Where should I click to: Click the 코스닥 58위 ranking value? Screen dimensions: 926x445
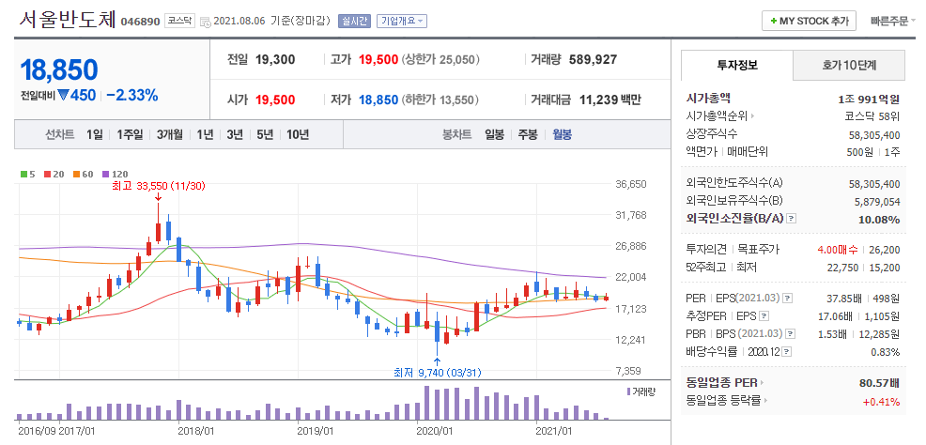point(872,116)
